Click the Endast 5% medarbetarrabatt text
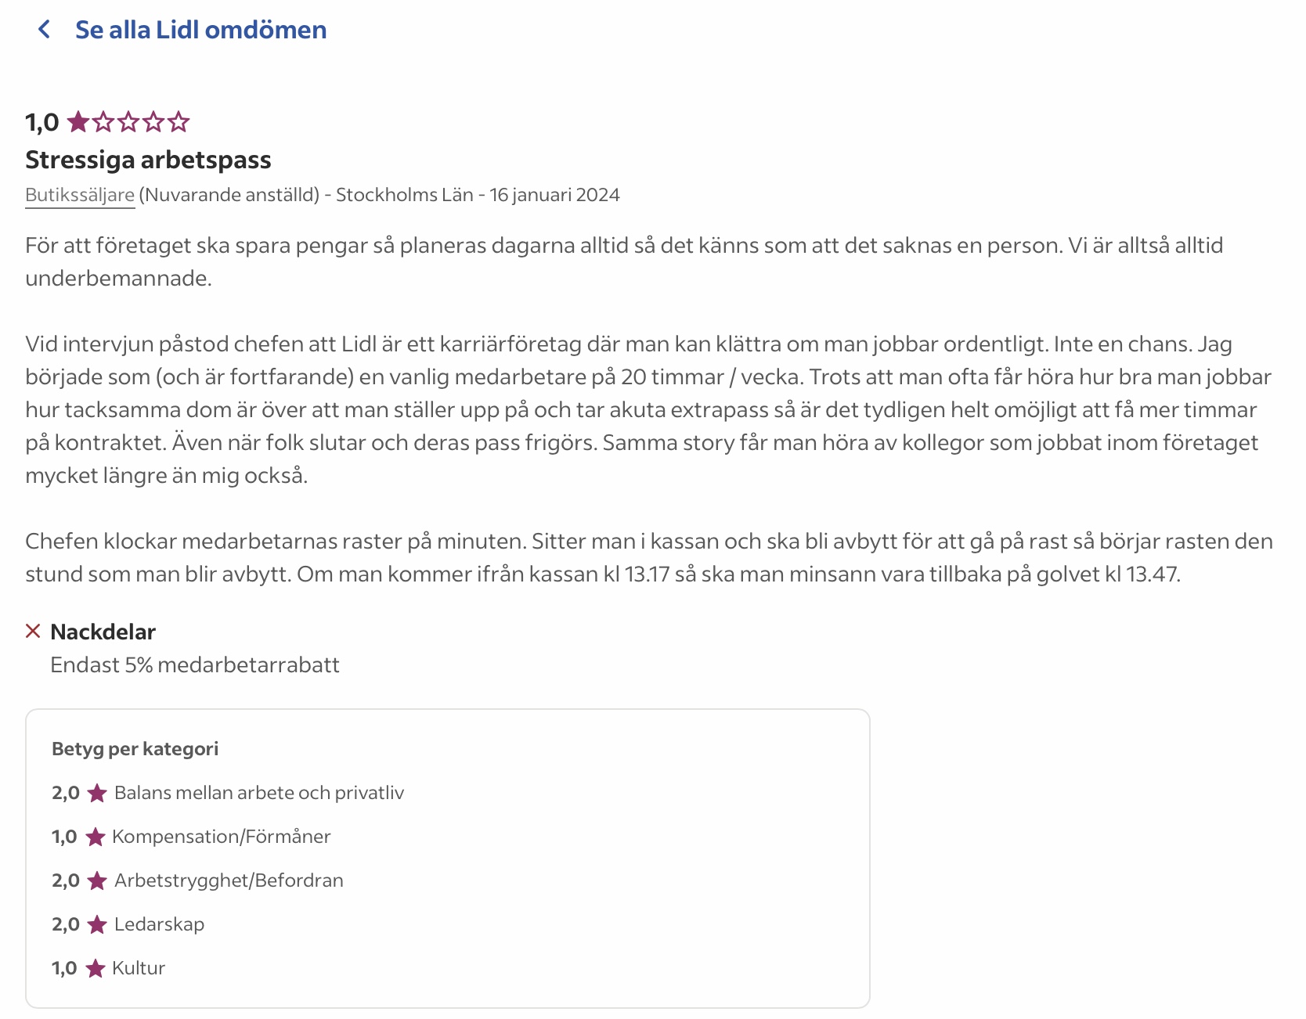The width and height of the screenshot is (1306, 1019). tap(195, 665)
